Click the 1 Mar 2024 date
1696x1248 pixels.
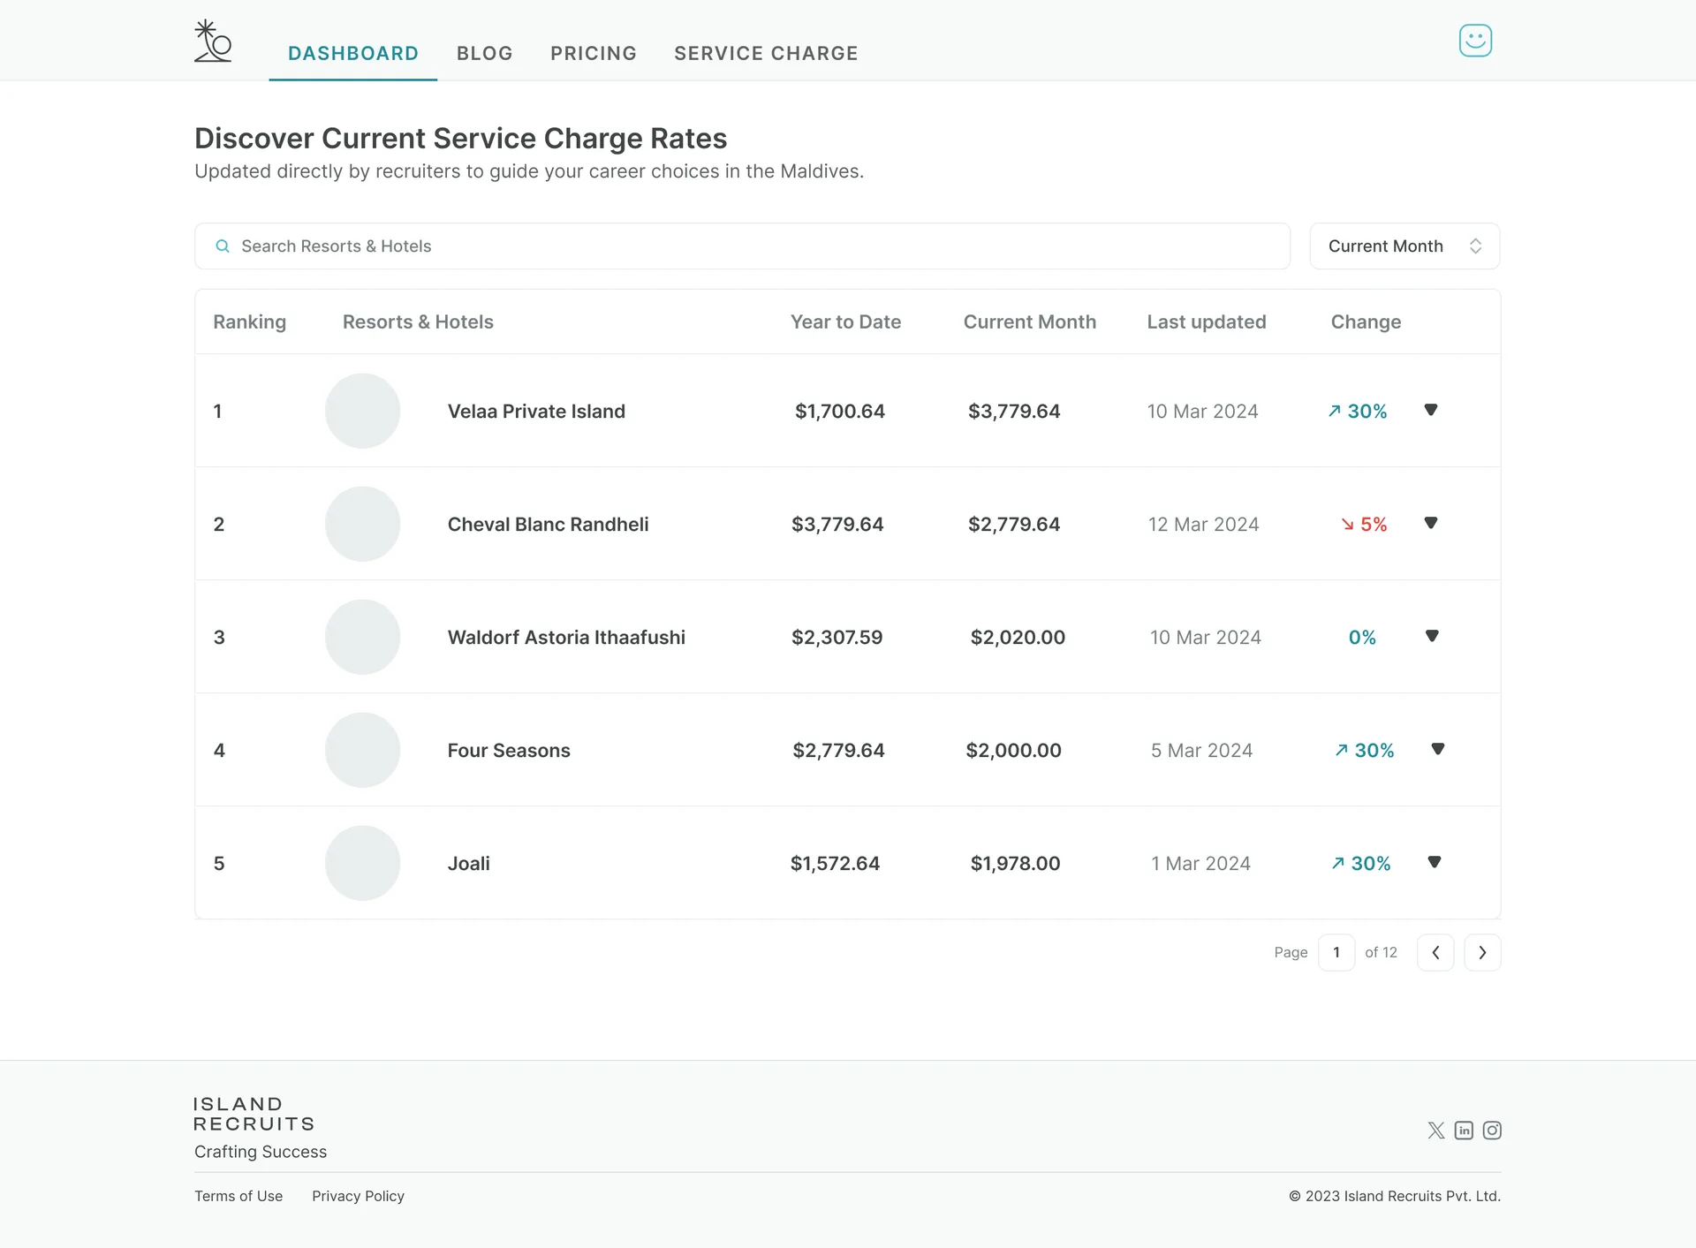(x=1200, y=863)
